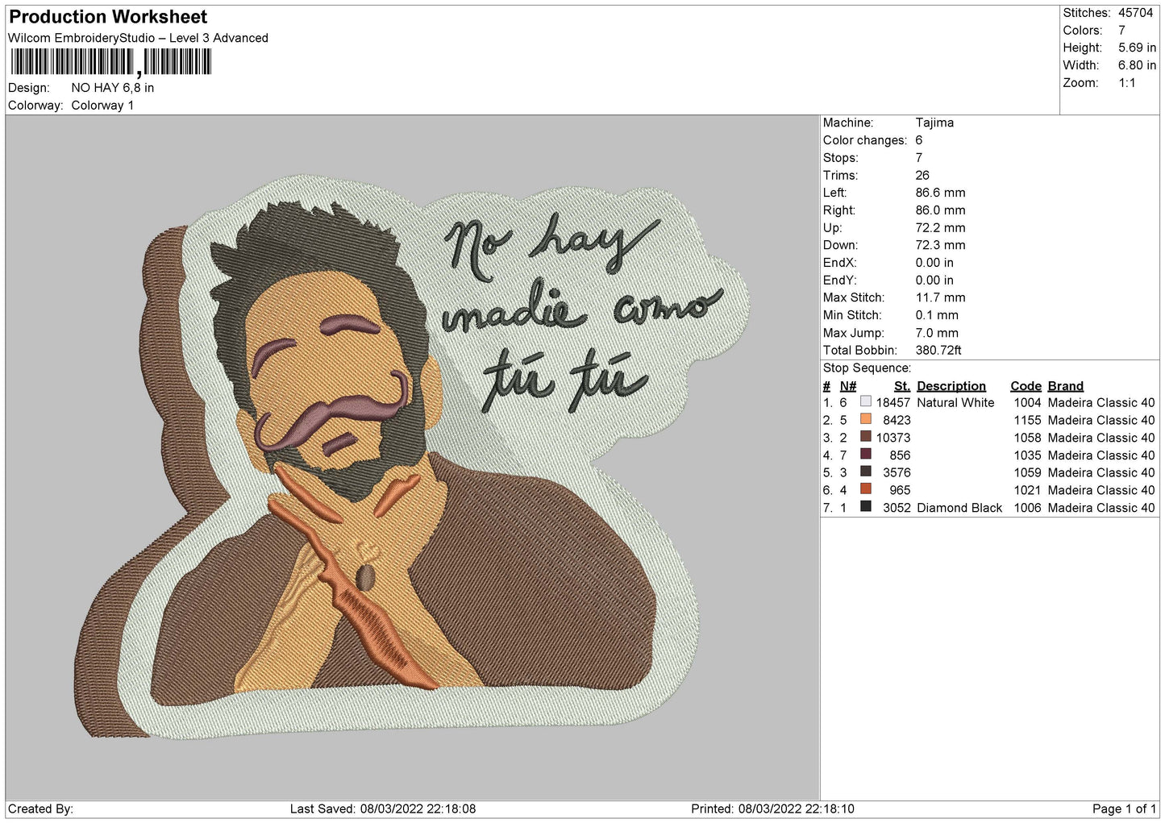Screen dimensions: 1165x823
Task: Click the Natural White color swatch
Action: coord(865,401)
